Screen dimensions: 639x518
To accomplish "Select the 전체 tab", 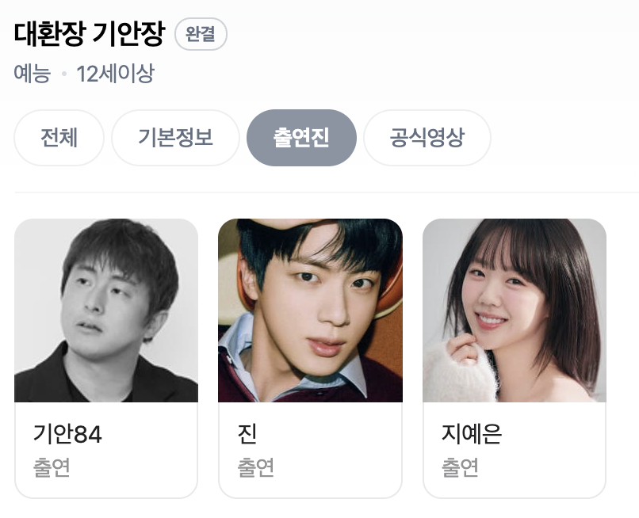I will pyautogui.click(x=59, y=138).
